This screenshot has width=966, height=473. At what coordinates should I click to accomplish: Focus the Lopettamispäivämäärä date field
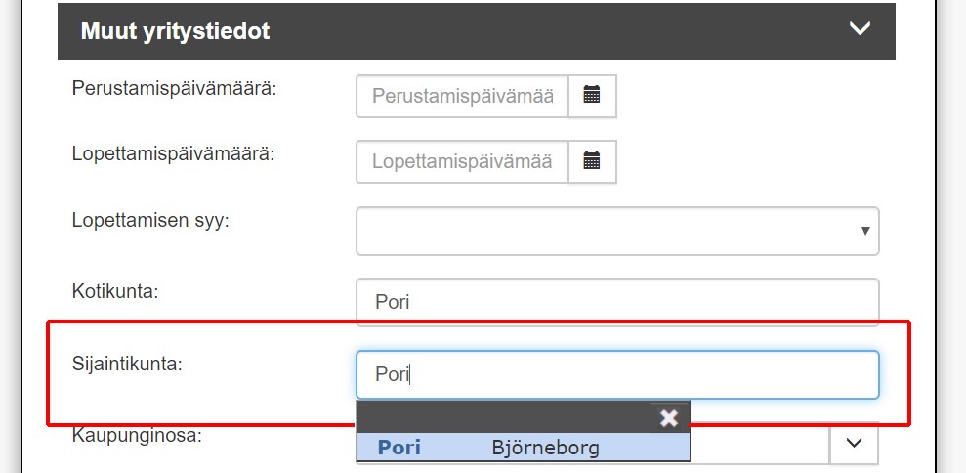462,161
